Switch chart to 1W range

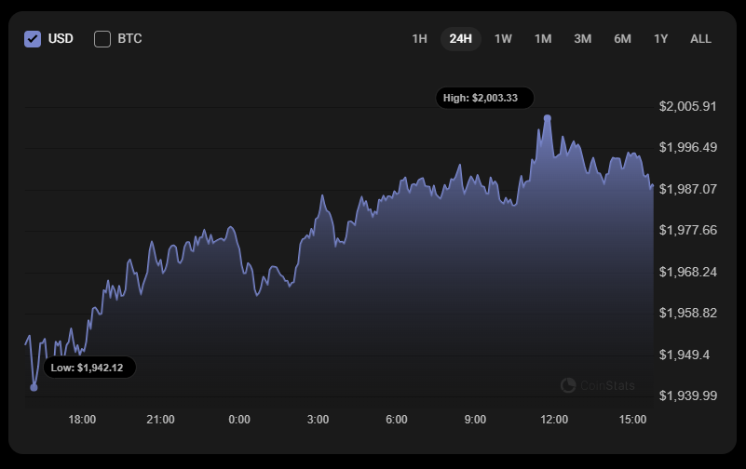pos(503,39)
